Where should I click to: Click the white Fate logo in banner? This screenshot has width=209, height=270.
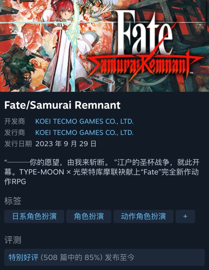tap(145, 33)
